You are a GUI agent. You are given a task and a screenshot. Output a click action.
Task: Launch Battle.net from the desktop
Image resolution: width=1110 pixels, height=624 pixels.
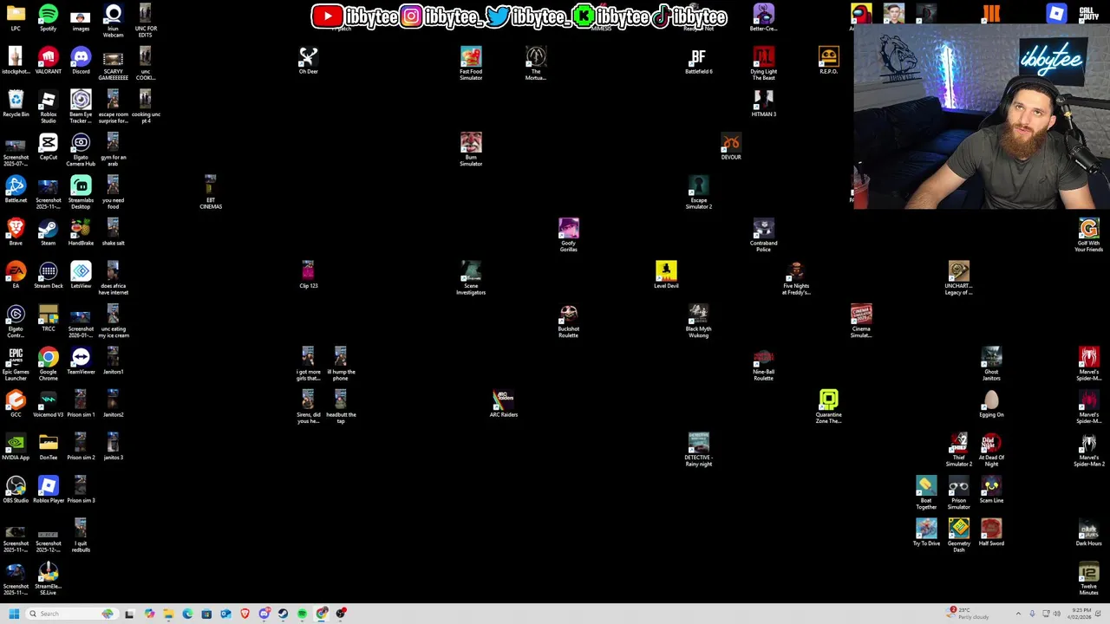pyautogui.click(x=16, y=189)
